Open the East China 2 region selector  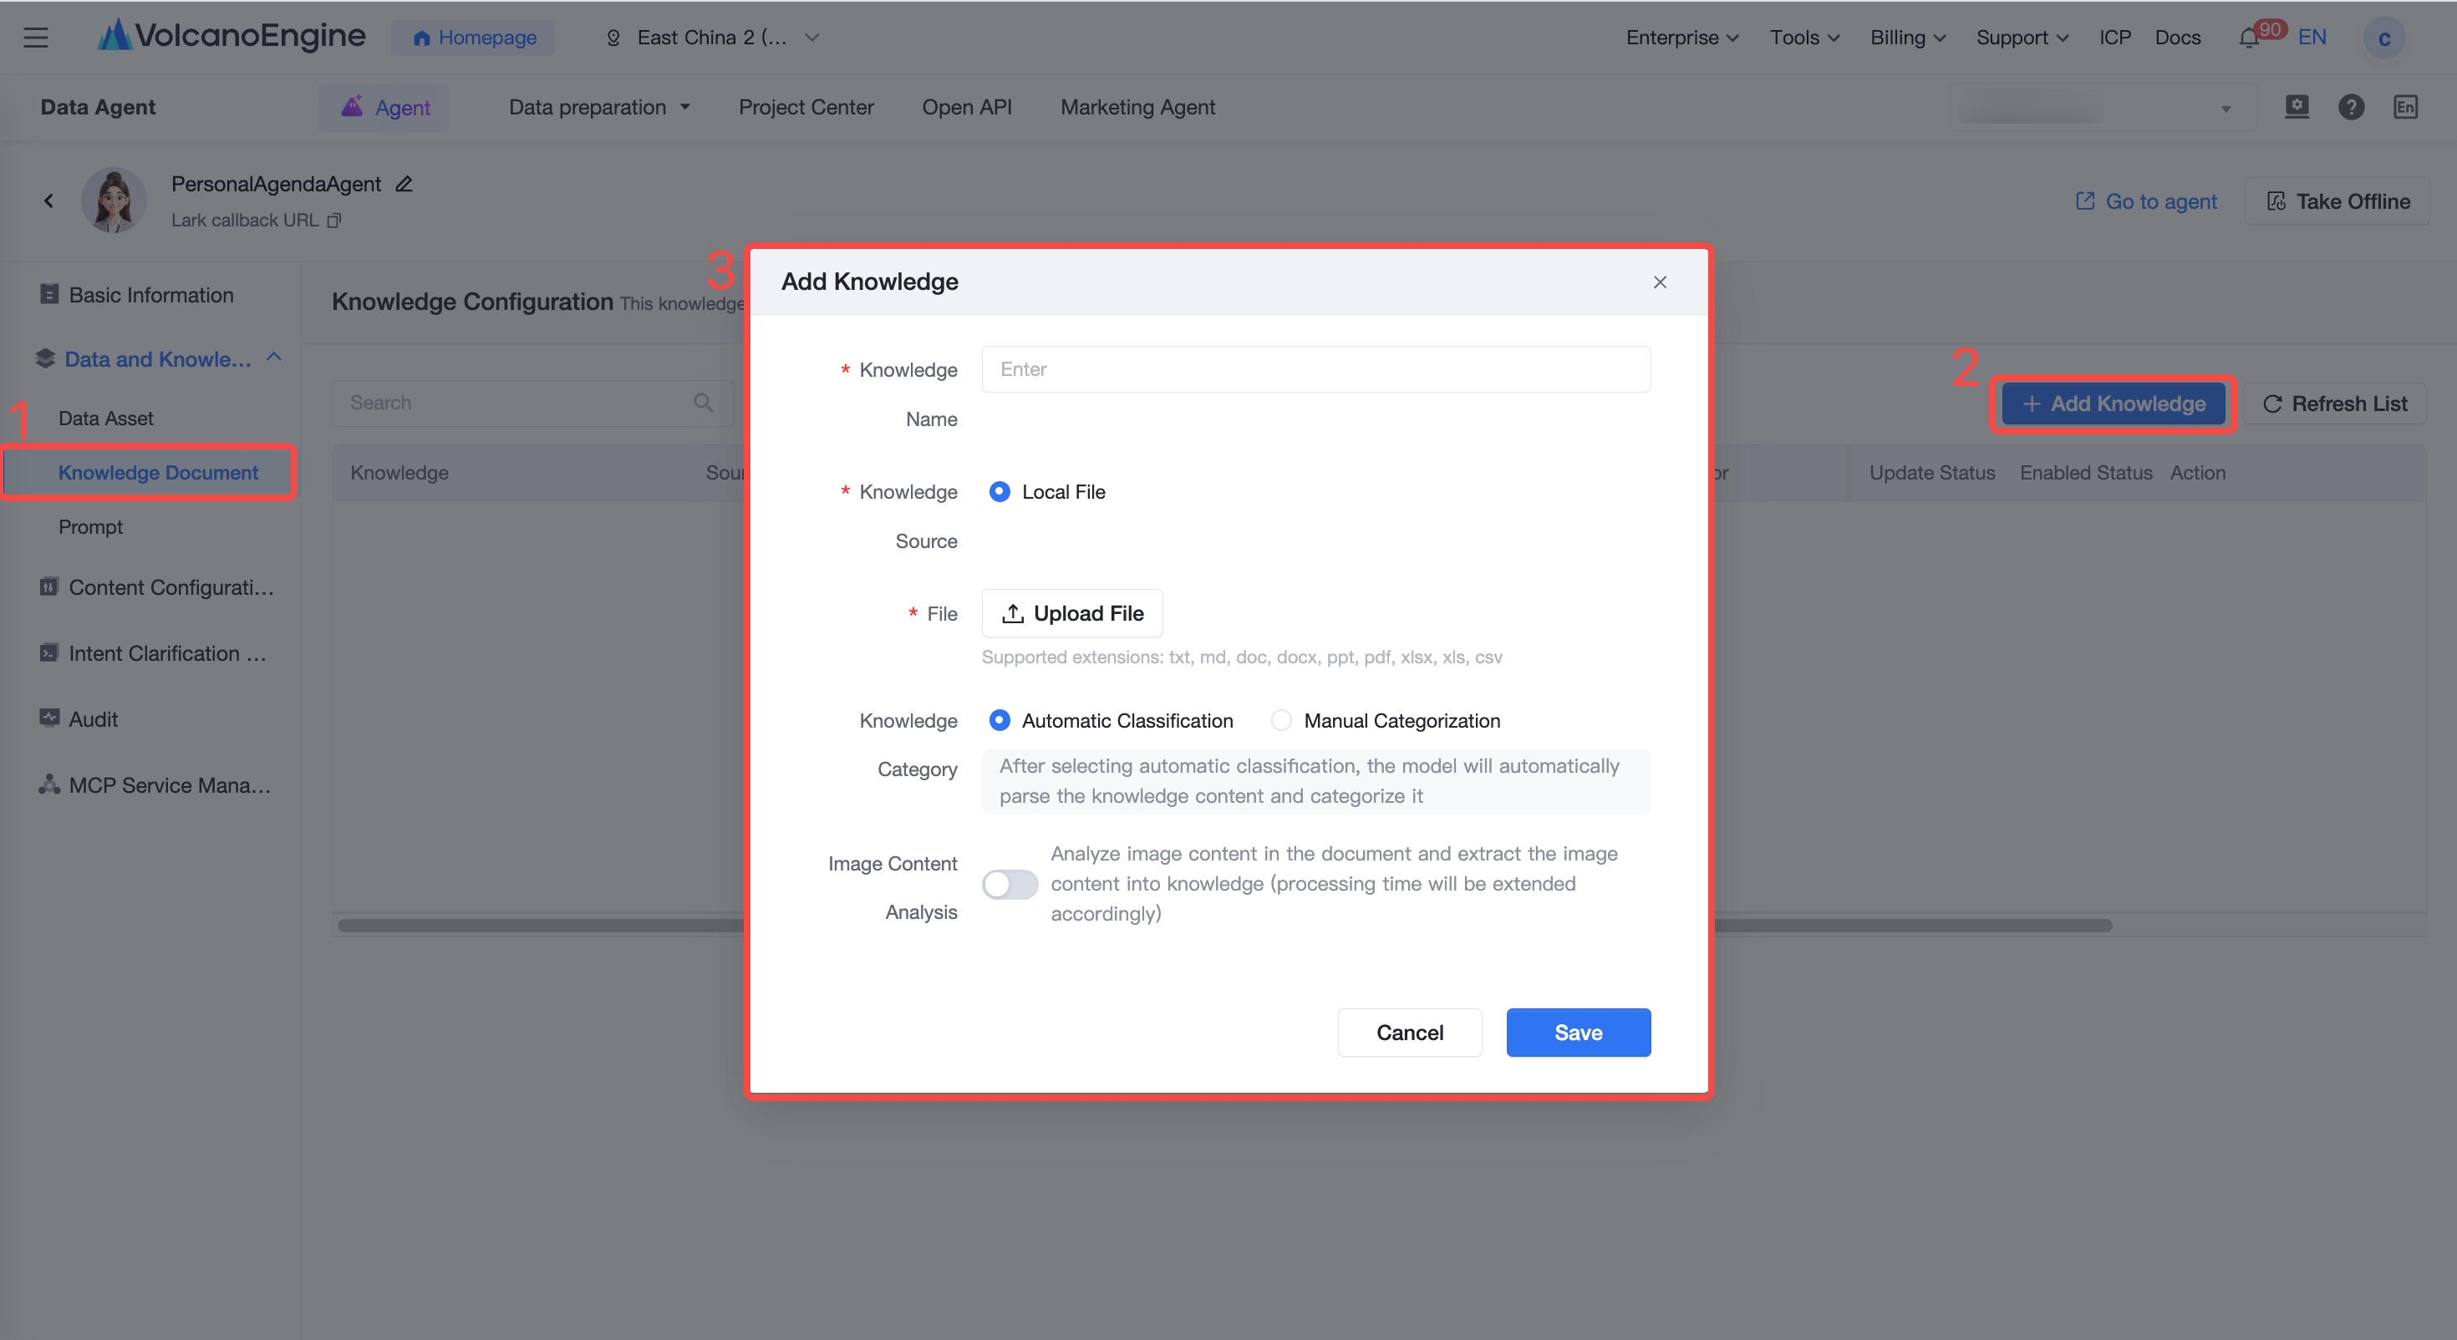tap(713, 38)
